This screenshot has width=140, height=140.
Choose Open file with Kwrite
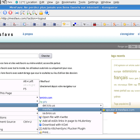tap(70, 117)
